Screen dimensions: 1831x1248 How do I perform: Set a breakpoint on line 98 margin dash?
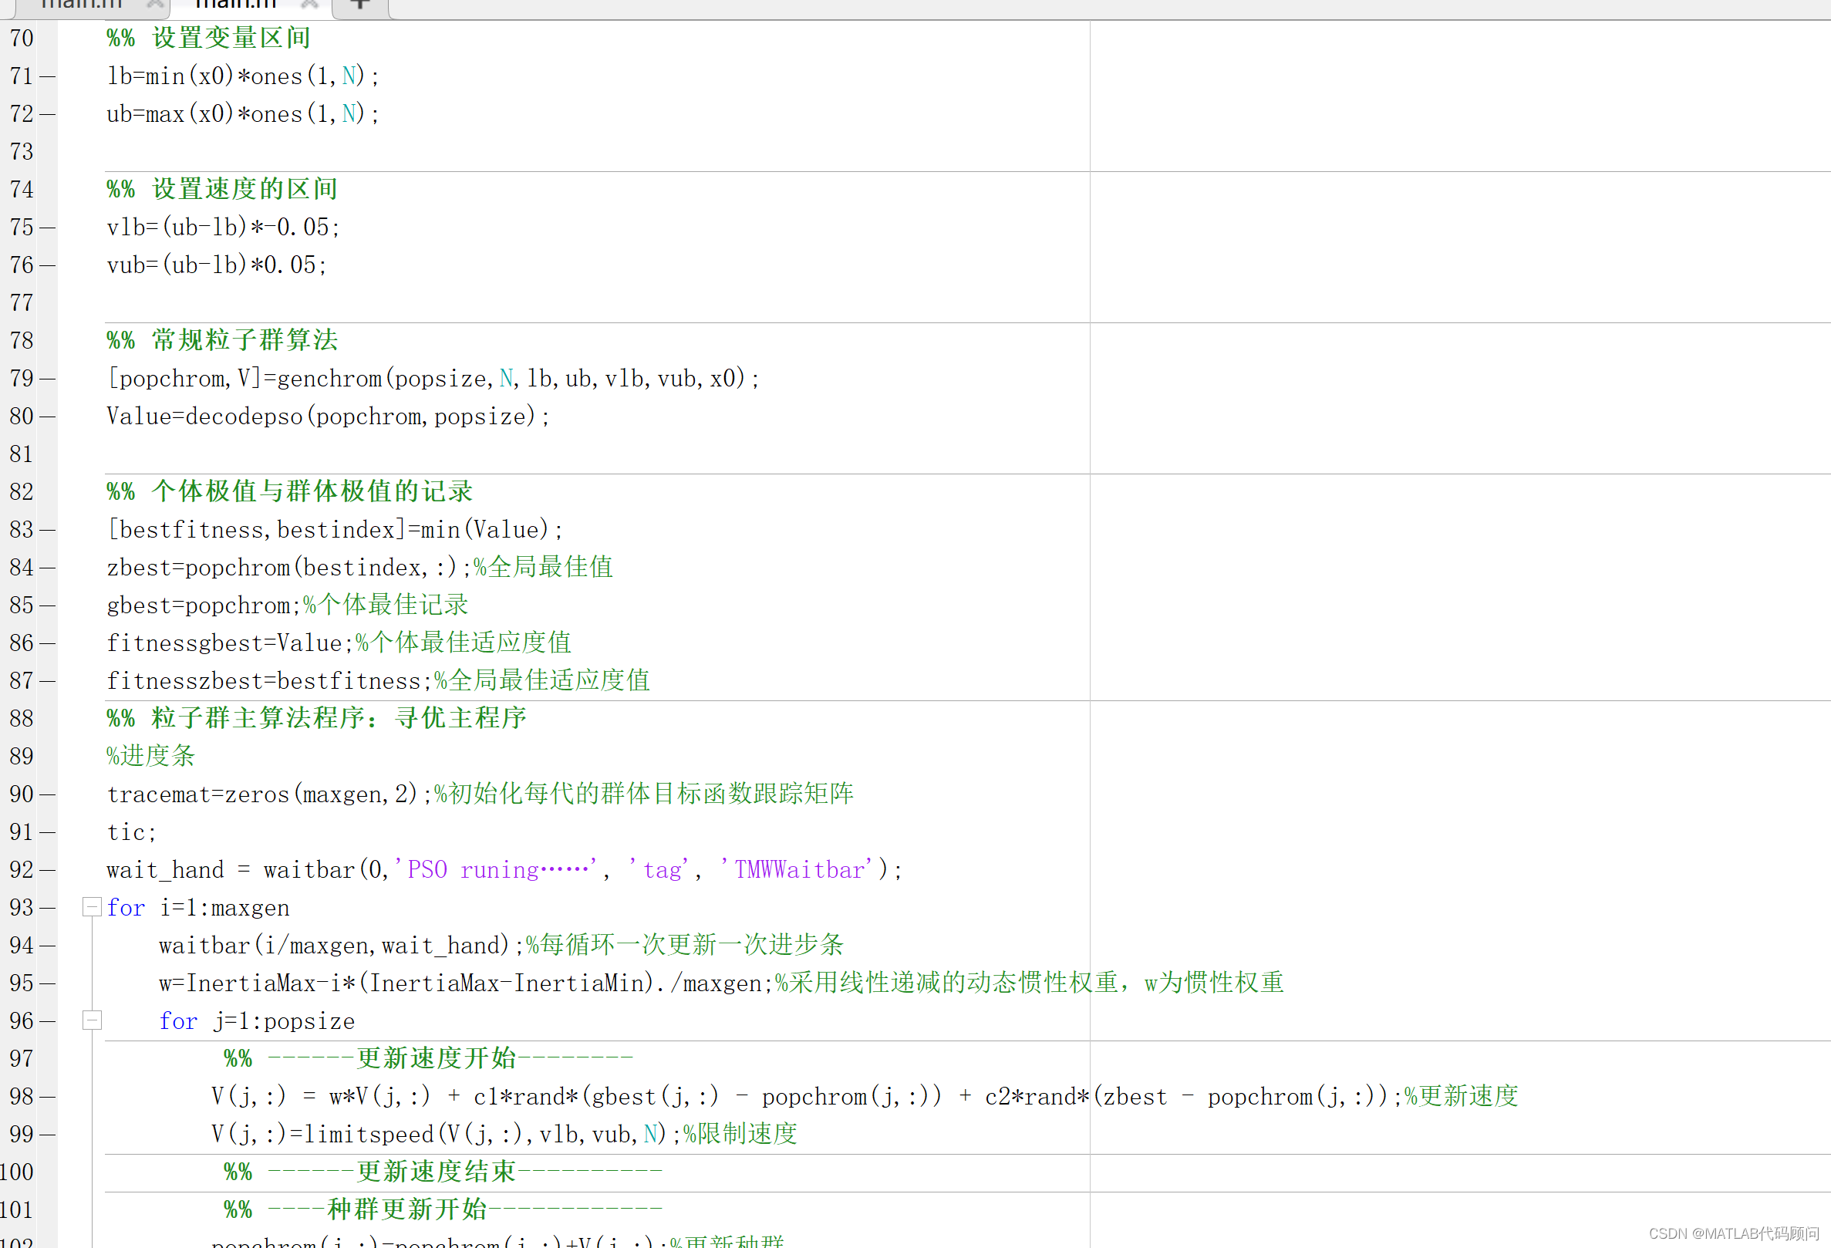pos(49,1096)
